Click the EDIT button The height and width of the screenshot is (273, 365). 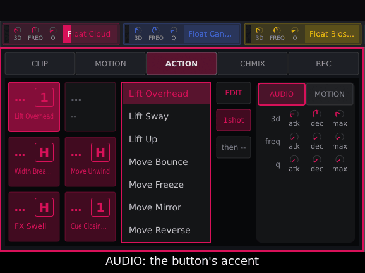(234, 93)
